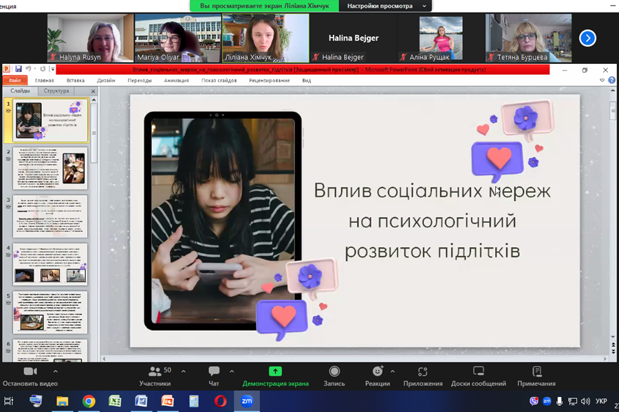Click the Opera browser in taskbar
The image size is (619, 412).
click(220, 400)
